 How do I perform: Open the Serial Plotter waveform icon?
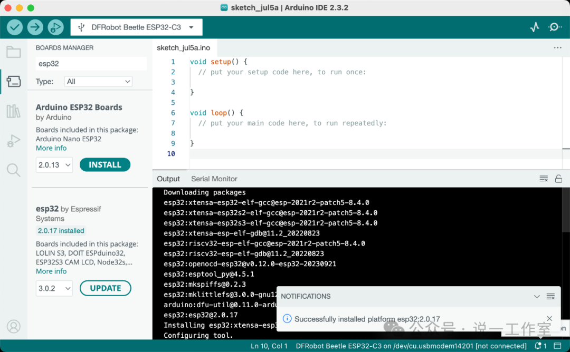(x=535, y=27)
